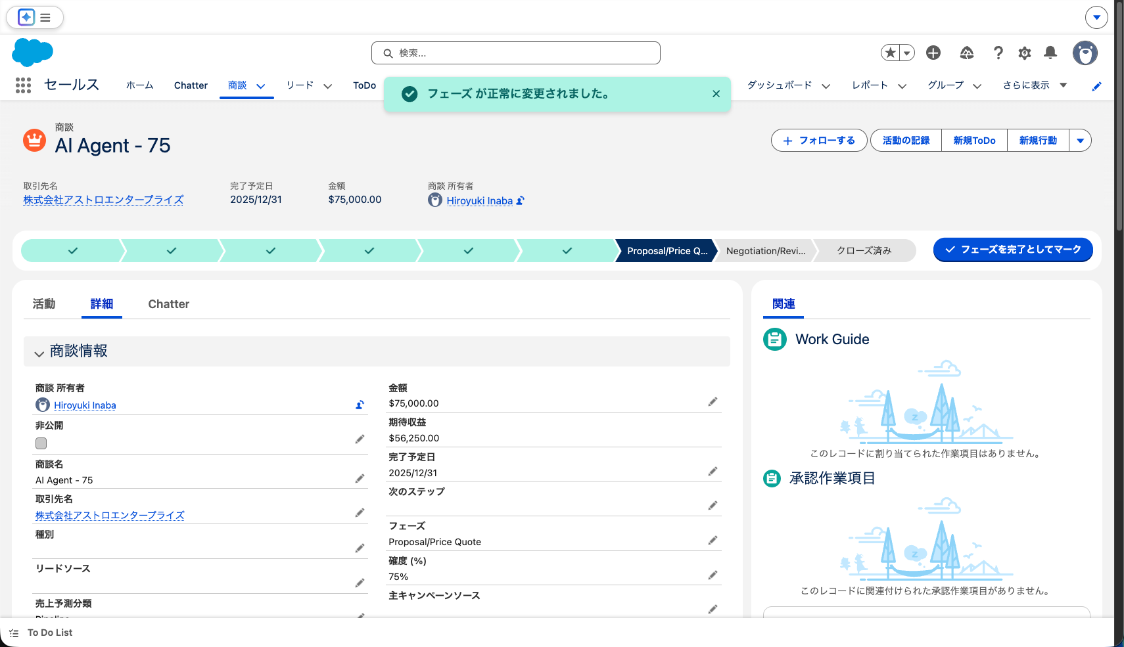Expand the 商談 tab dropdown chevron

click(x=261, y=86)
